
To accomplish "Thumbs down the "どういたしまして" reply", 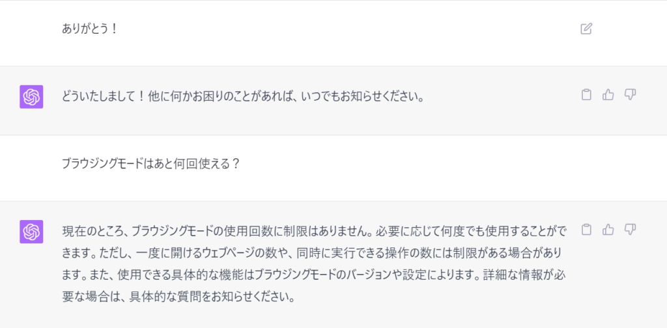I will click(x=630, y=95).
